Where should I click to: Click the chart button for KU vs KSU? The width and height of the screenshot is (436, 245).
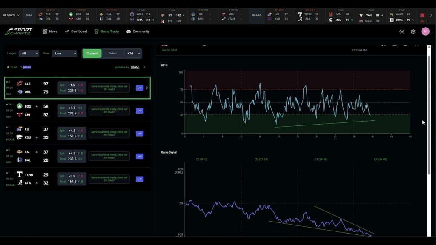pyautogui.click(x=139, y=134)
